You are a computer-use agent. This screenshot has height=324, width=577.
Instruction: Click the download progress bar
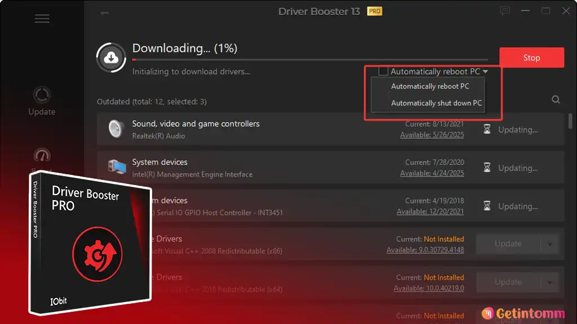pyautogui.click(x=310, y=60)
